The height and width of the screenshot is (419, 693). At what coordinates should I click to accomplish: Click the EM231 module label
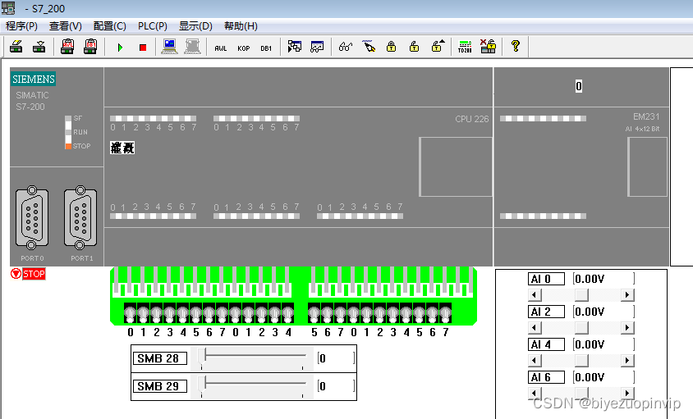[646, 116]
